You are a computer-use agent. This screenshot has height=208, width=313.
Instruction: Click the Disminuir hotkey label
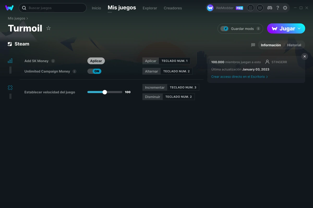tap(153, 97)
